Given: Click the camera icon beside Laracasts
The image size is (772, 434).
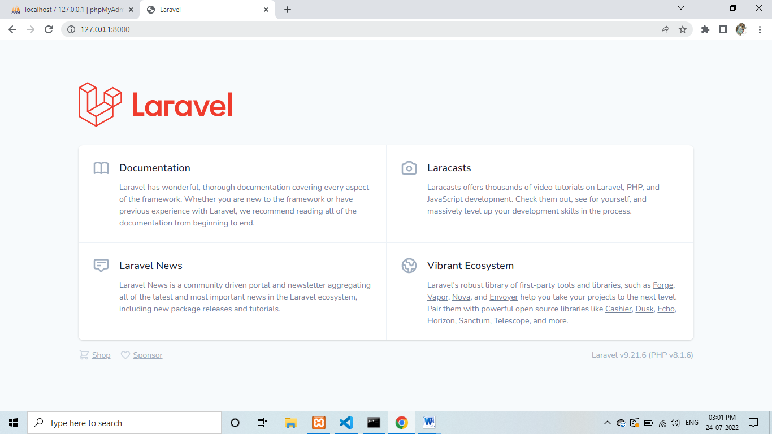Looking at the screenshot, I should click(x=409, y=168).
